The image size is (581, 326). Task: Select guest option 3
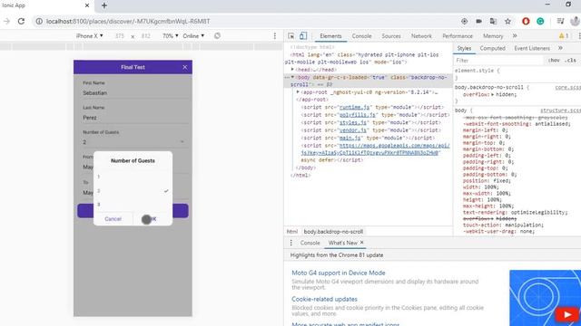tap(133, 205)
